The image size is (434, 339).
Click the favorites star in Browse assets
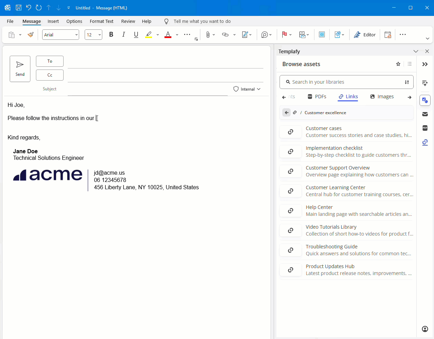click(x=398, y=64)
